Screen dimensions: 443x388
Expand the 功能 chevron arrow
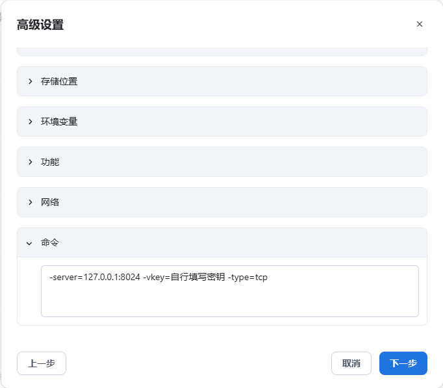30,162
